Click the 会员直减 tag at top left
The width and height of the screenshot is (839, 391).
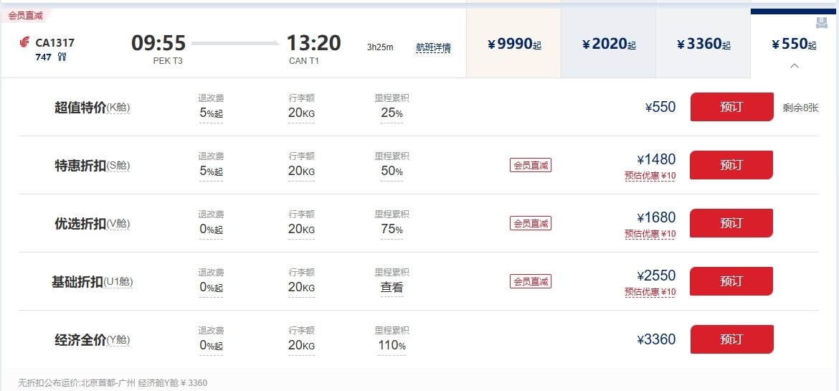click(x=25, y=14)
